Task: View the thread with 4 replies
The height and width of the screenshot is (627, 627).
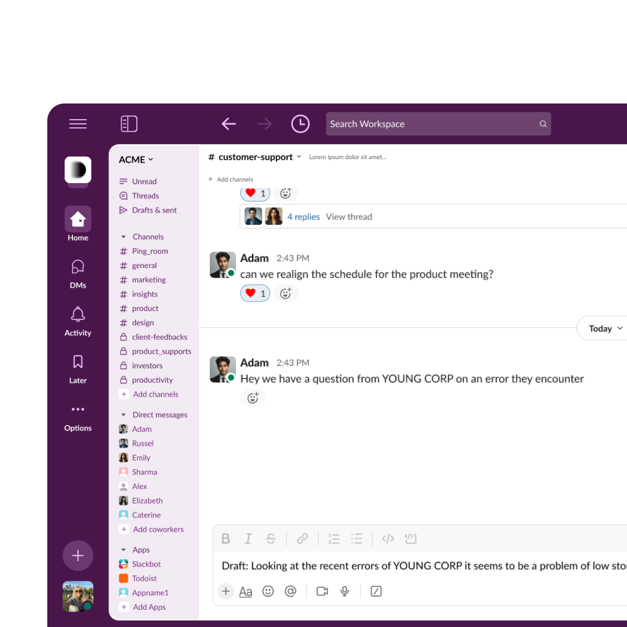Action: coord(303,216)
